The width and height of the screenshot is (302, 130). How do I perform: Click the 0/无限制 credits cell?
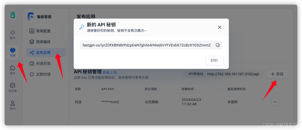(152, 102)
